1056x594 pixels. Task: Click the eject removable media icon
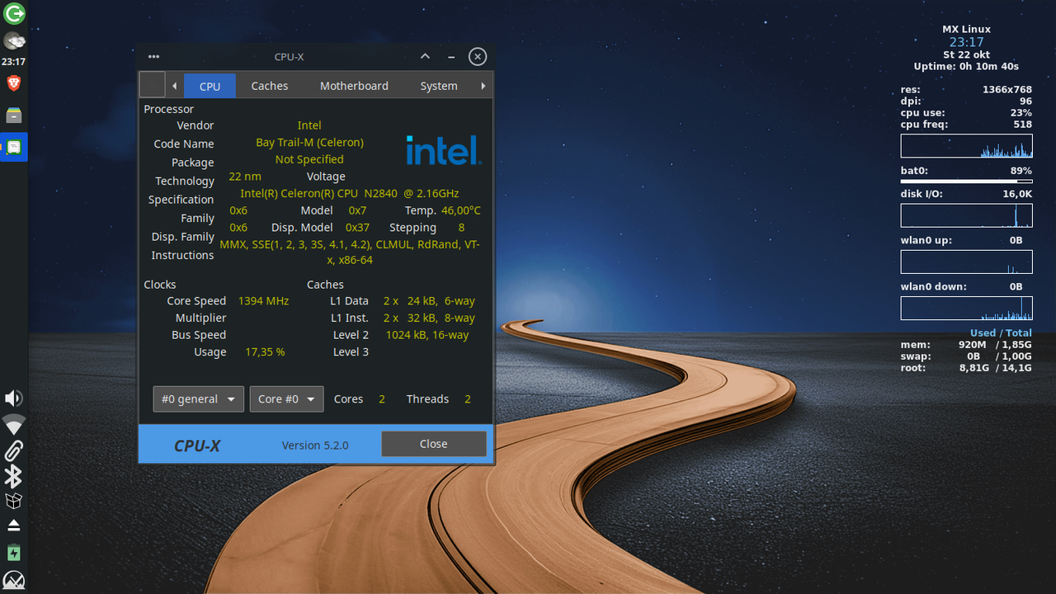(x=13, y=526)
